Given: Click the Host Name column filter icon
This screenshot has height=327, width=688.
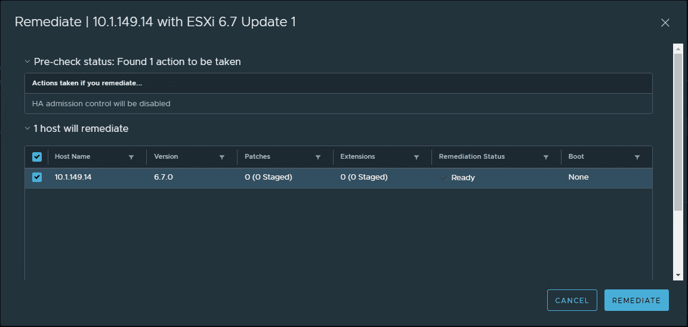Looking at the screenshot, I should pos(131,158).
